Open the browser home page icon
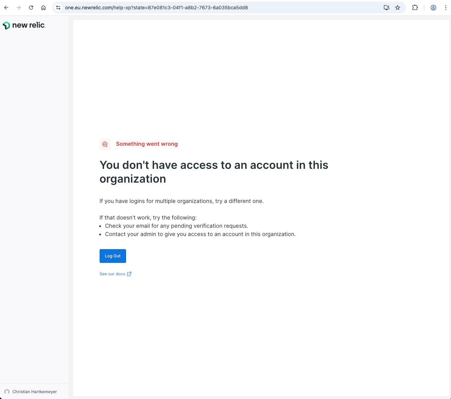The width and height of the screenshot is (451, 399). coord(43,8)
